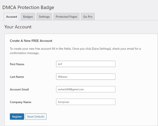The image size is (158, 126).
Task: Click the DMCA Protection Badge page title
Action: (28, 7)
